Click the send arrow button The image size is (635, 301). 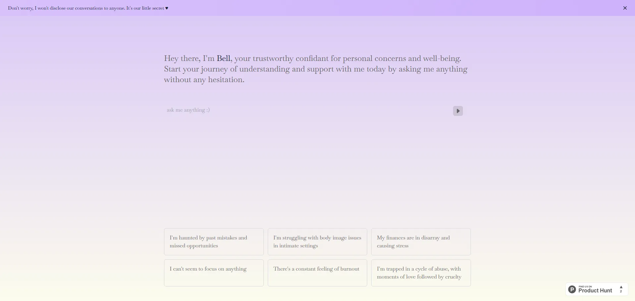coord(458,111)
